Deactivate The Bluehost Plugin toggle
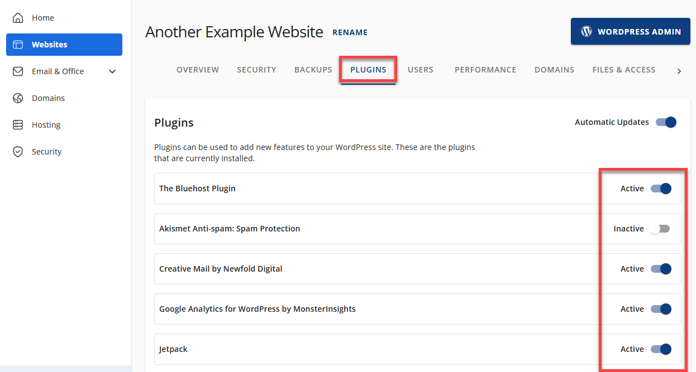The height and width of the screenshot is (372, 696). [661, 189]
